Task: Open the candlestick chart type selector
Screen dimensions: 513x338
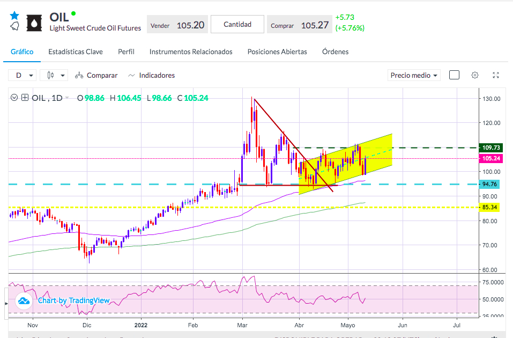Action: pos(54,75)
